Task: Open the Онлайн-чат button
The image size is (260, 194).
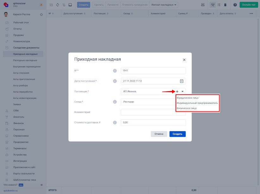Action: point(249,5)
